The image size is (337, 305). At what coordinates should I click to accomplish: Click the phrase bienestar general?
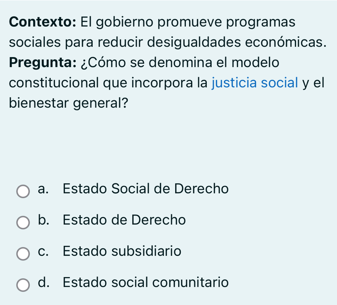68,103
